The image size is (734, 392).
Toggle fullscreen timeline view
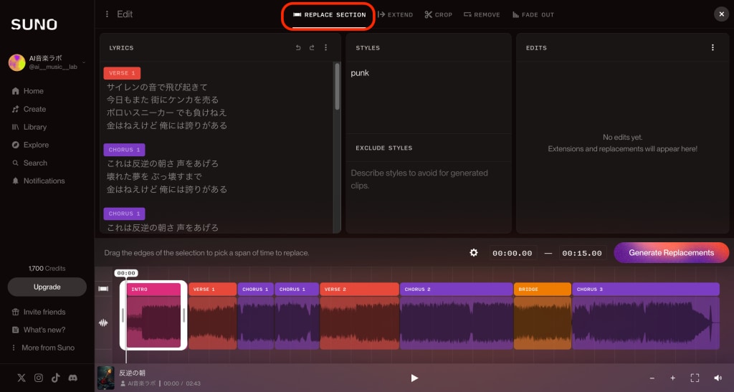coord(695,378)
